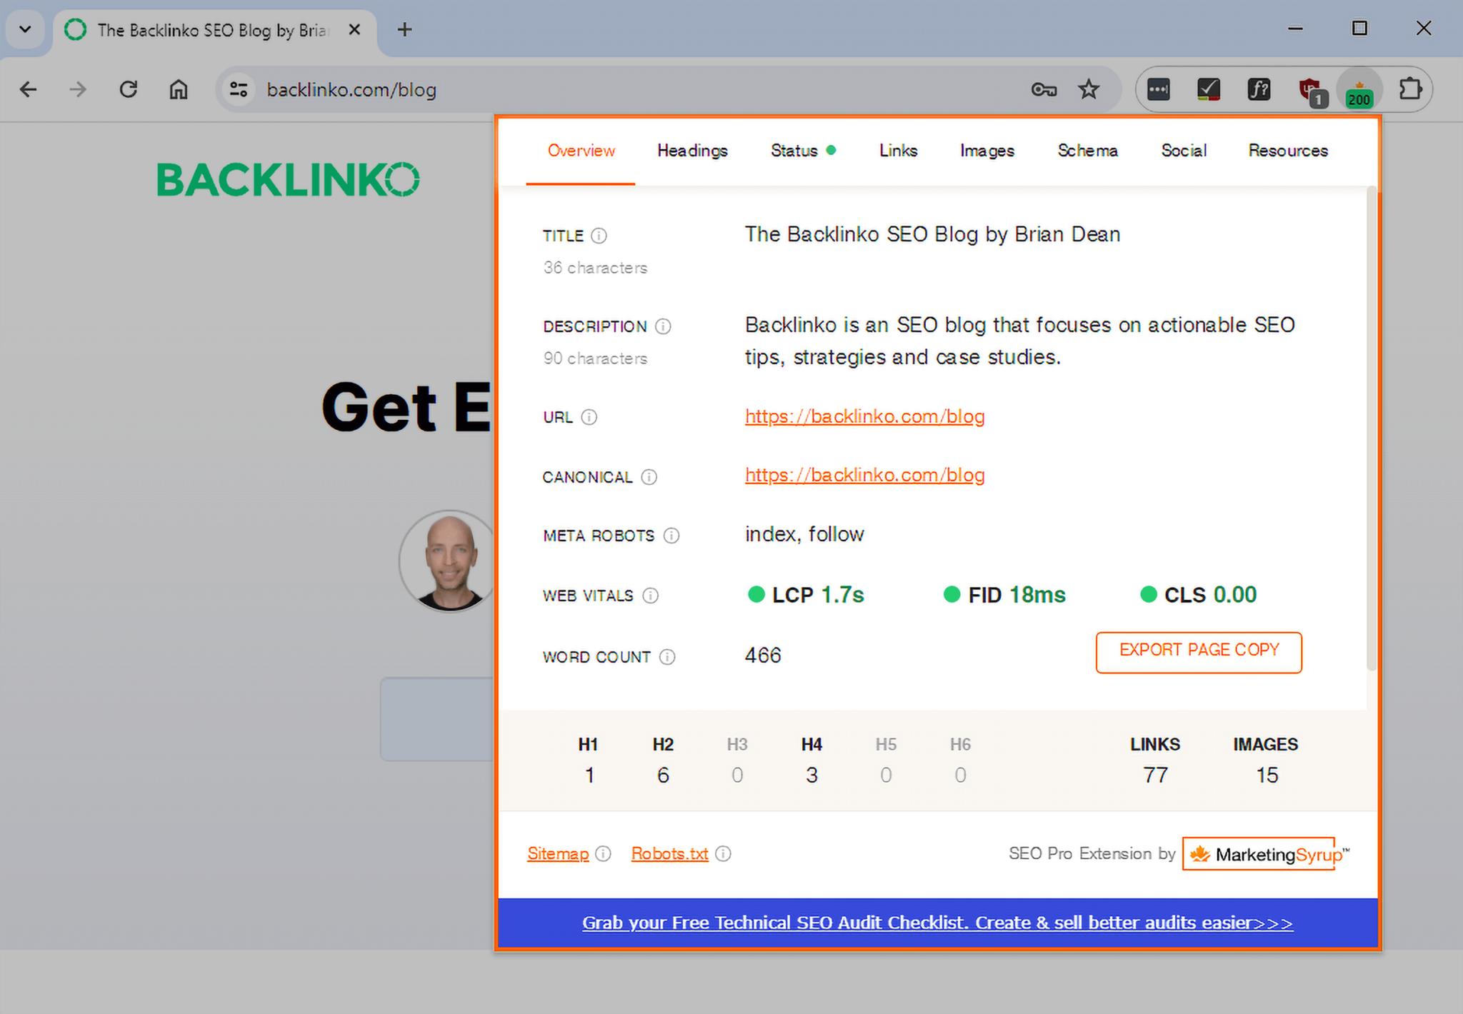Click the Schema tab
Image resolution: width=1463 pixels, height=1014 pixels.
pos(1086,150)
